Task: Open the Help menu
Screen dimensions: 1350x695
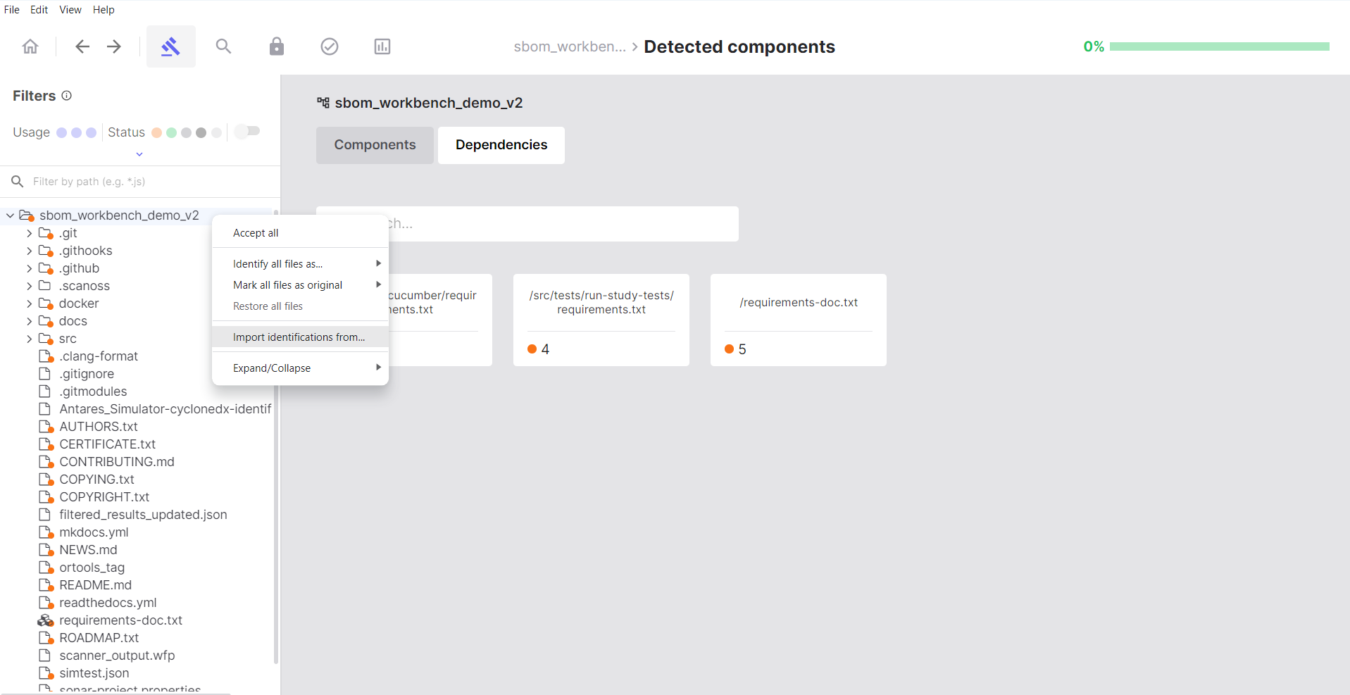Action: [x=104, y=10]
